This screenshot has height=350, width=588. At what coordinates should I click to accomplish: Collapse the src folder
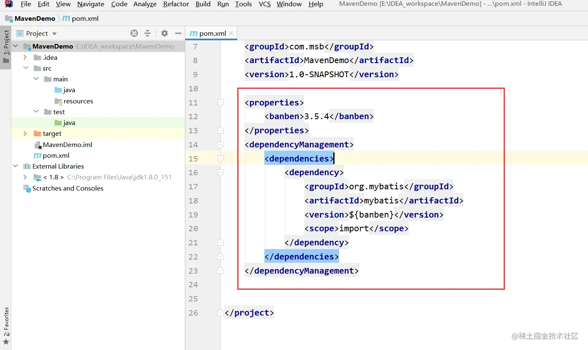pyautogui.click(x=25, y=68)
